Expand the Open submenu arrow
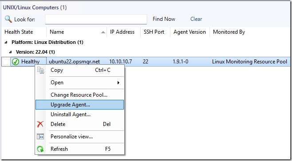This screenshot has width=292, height=161. point(118,82)
